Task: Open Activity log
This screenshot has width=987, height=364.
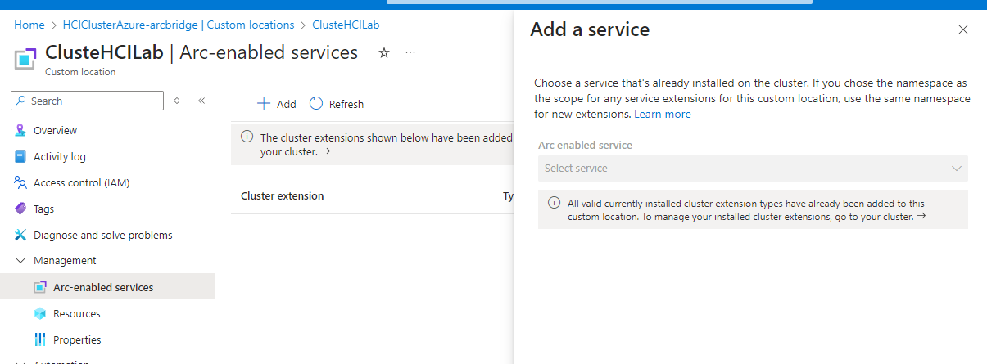Action: (x=60, y=156)
